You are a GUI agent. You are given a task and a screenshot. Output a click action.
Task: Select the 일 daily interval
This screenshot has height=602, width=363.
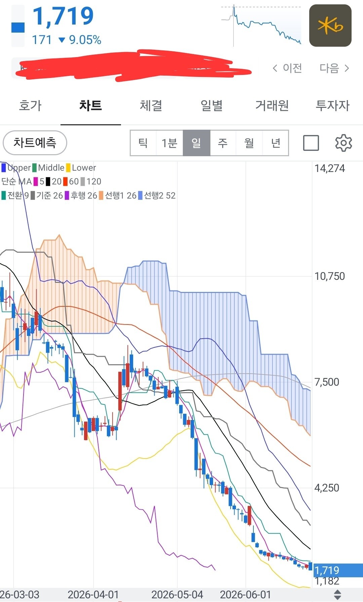click(x=197, y=143)
